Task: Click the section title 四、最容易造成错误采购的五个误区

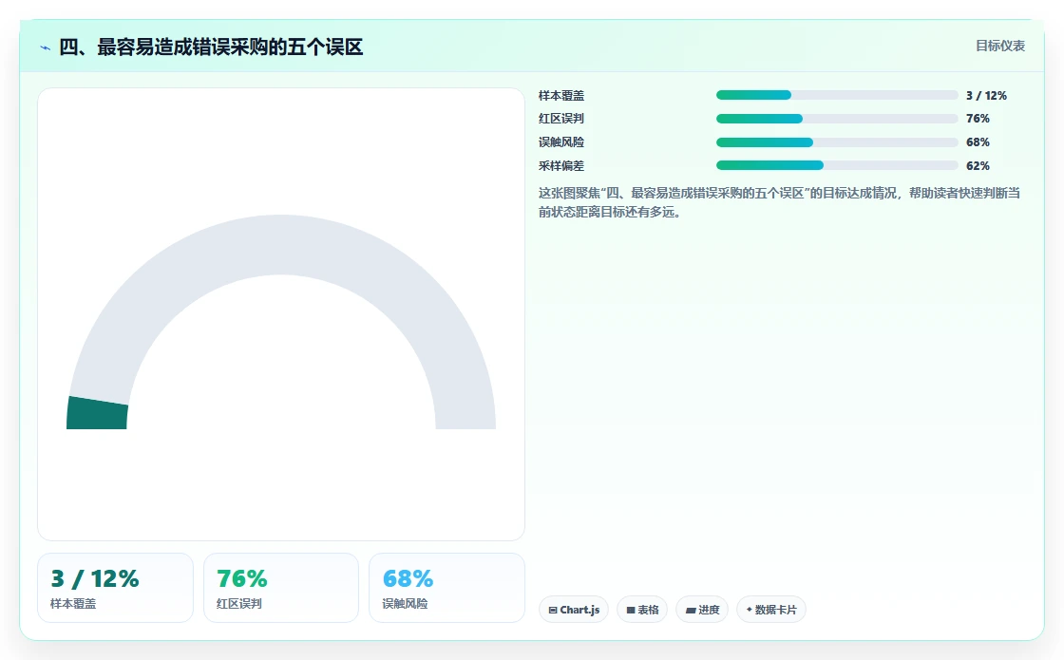Action: (x=211, y=47)
